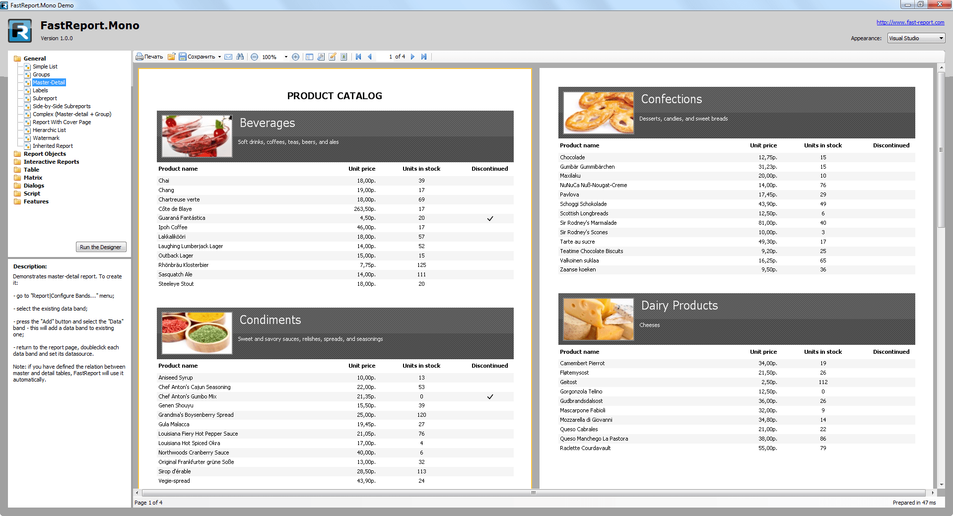Click the Печать print button
This screenshot has height=516, width=953.
coord(149,57)
